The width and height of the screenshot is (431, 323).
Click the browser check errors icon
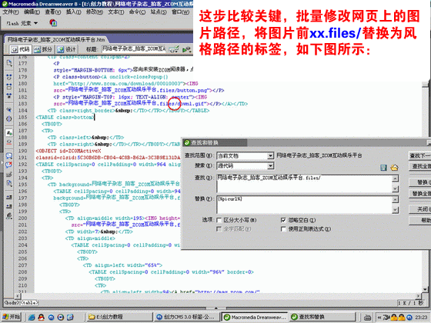tap(174, 49)
